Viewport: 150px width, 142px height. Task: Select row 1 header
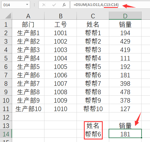click(6, 24)
